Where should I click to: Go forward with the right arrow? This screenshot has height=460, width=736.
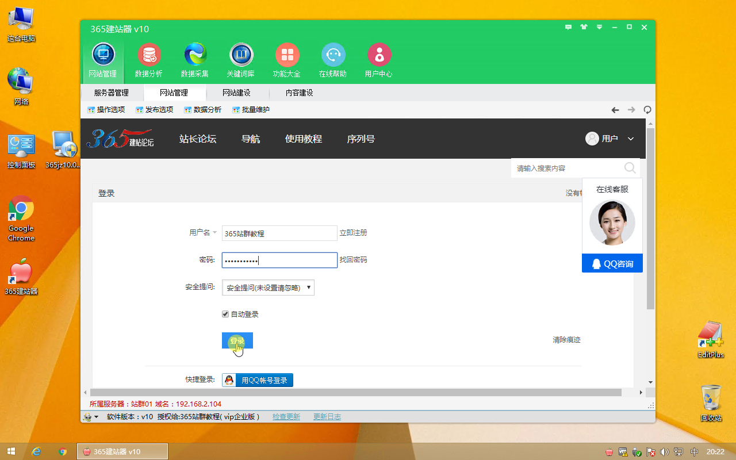631,110
